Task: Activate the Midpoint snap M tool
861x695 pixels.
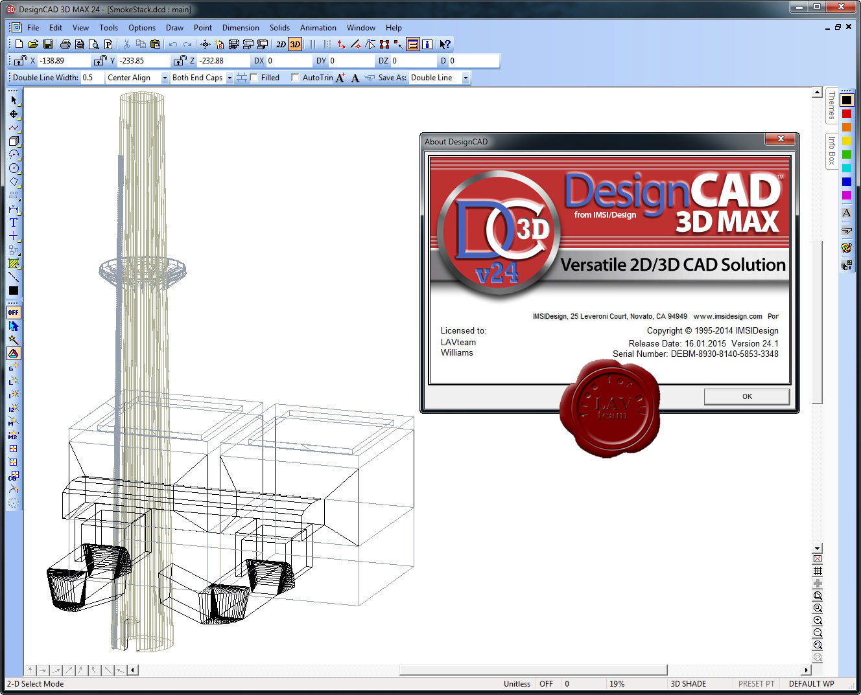Action: click(14, 421)
